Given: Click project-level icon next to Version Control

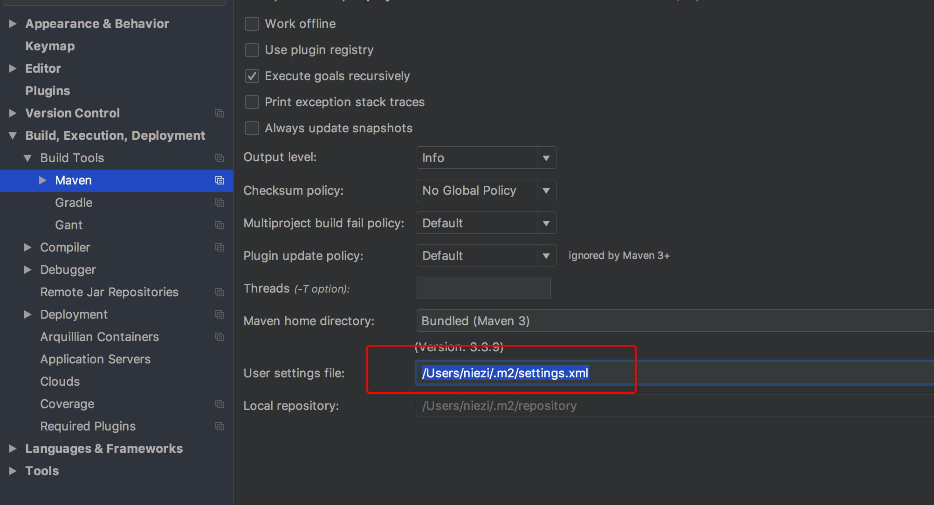Looking at the screenshot, I should 220,113.
